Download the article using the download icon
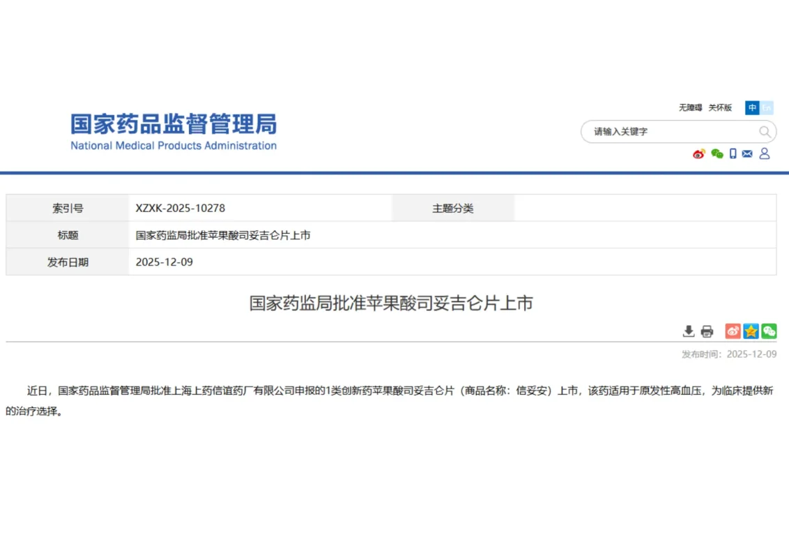This screenshot has width=789, height=558. tap(689, 331)
